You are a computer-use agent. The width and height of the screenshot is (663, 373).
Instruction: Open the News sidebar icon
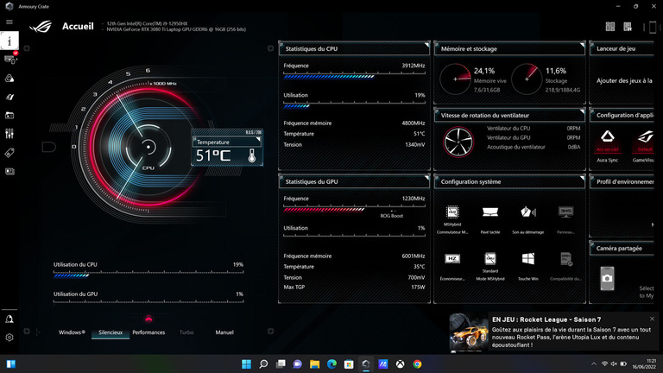pyautogui.click(x=9, y=171)
